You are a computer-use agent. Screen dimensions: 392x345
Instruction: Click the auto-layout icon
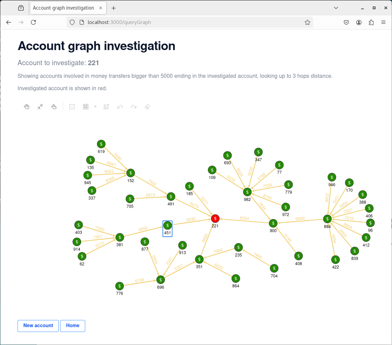pyautogui.click(x=106, y=107)
